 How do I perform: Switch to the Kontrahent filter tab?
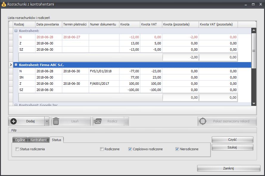click(x=38, y=140)
